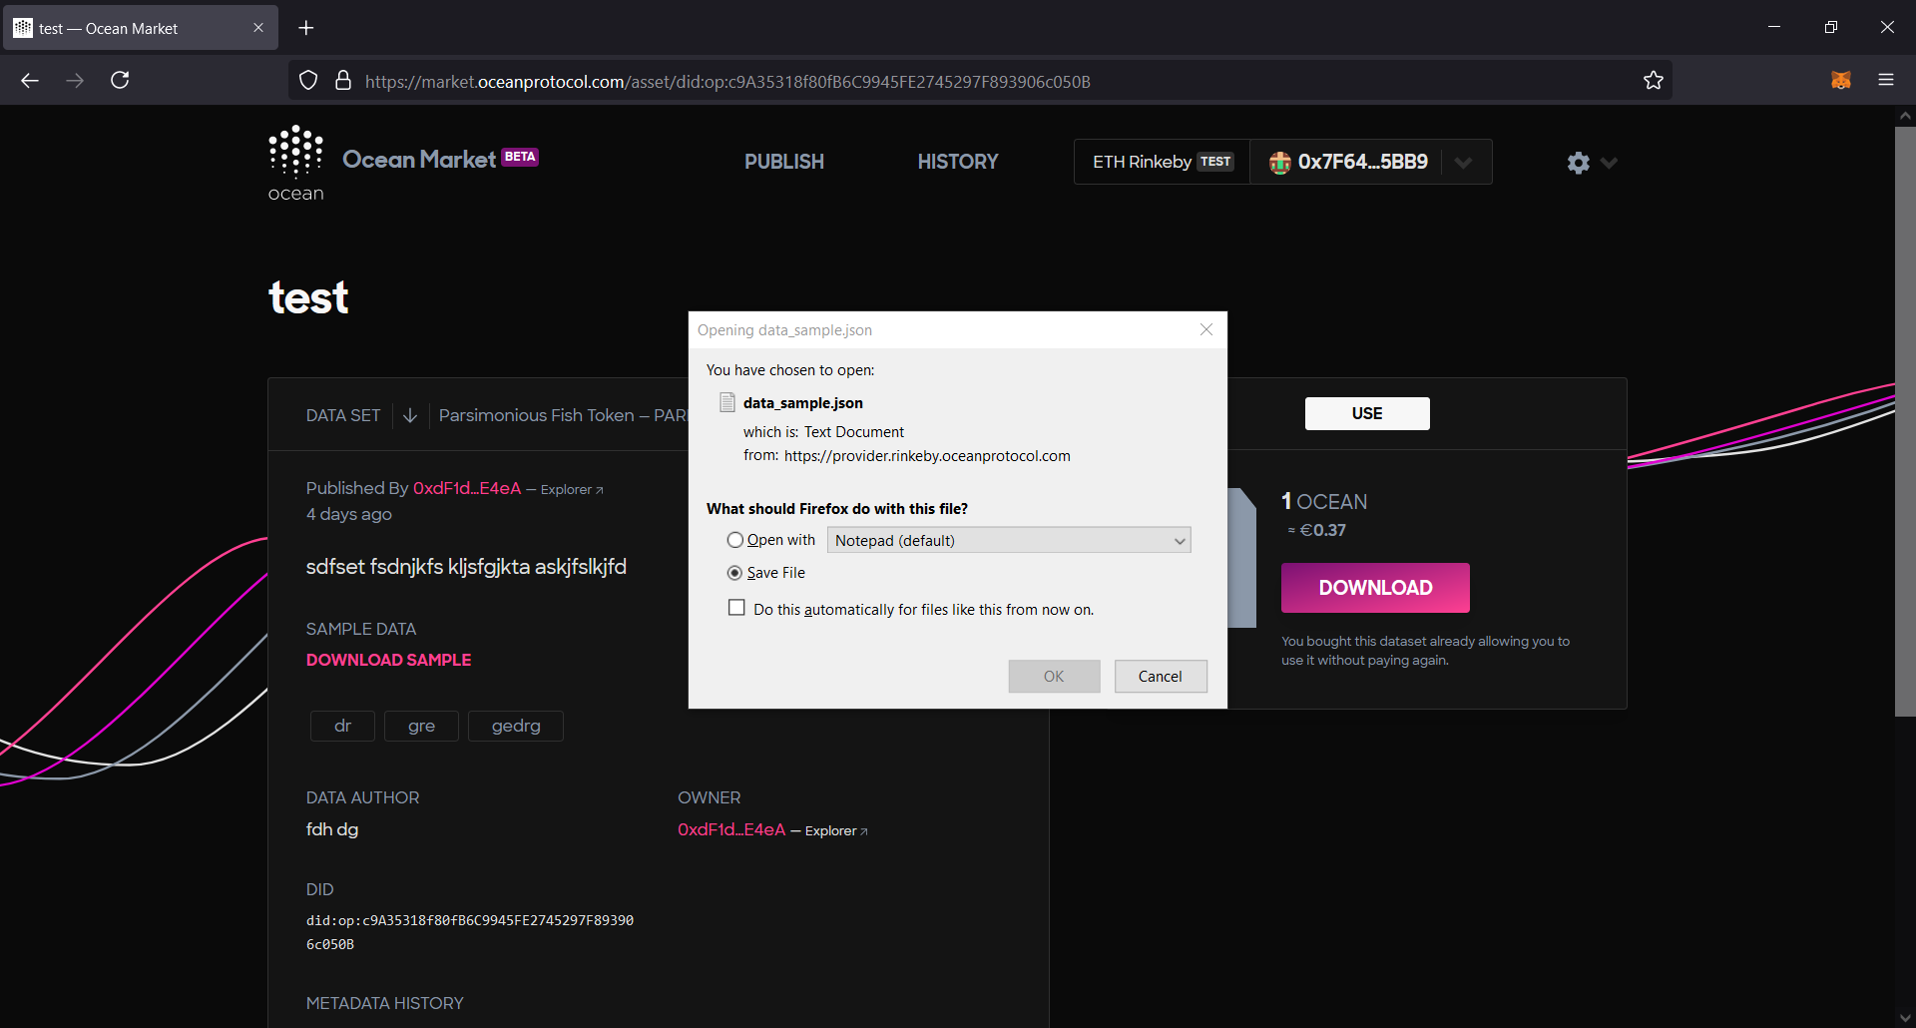Select the 'Save File' radio option
The width and height of the screenshot is (1916, 1028).
point(735,573)
